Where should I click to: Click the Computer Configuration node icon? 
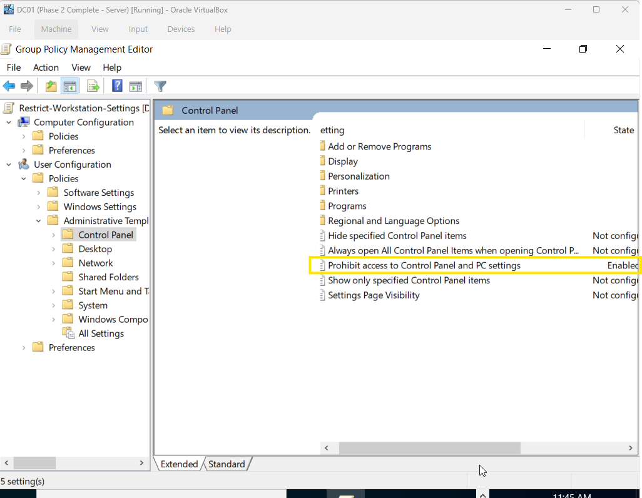(24, 122)
